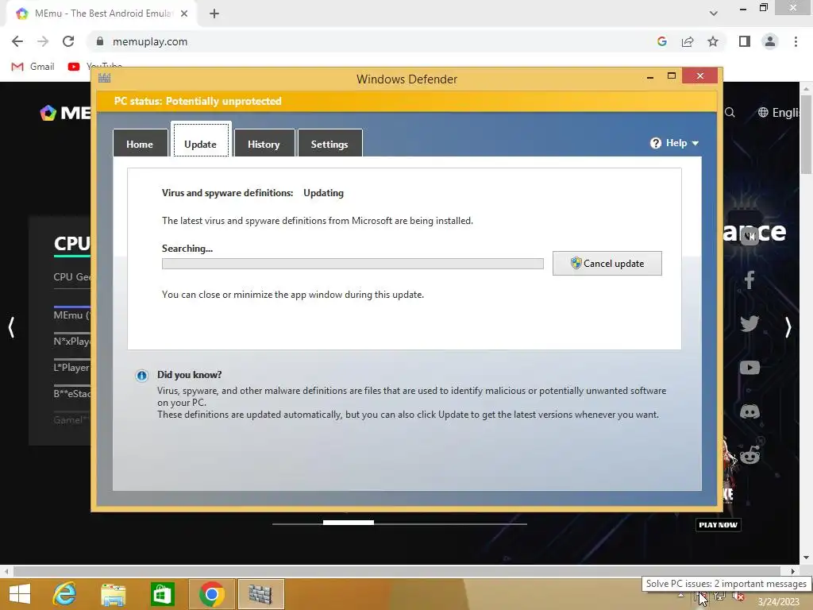Click the site lock icon in address bar

tap(100, 41)
